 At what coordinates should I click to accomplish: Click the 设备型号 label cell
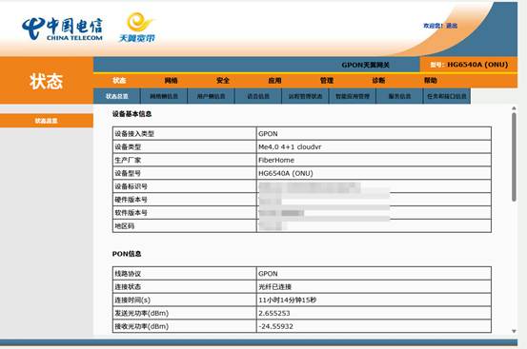[x=185, y=173]
